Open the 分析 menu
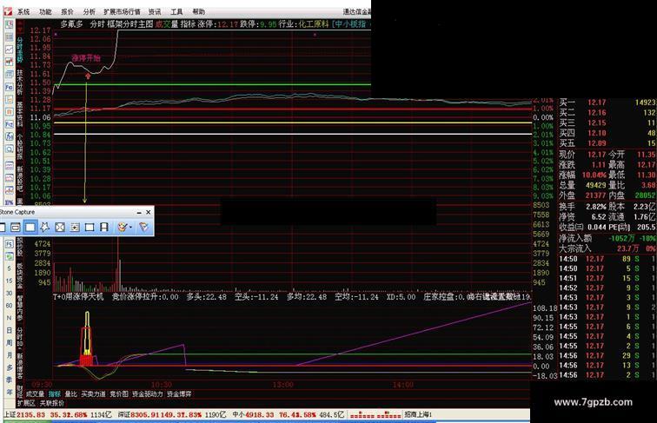657x423 pixels. coord(90,12)
